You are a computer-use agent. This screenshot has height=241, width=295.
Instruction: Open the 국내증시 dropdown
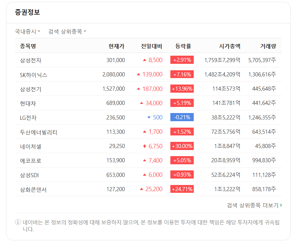tap(27, 31)
